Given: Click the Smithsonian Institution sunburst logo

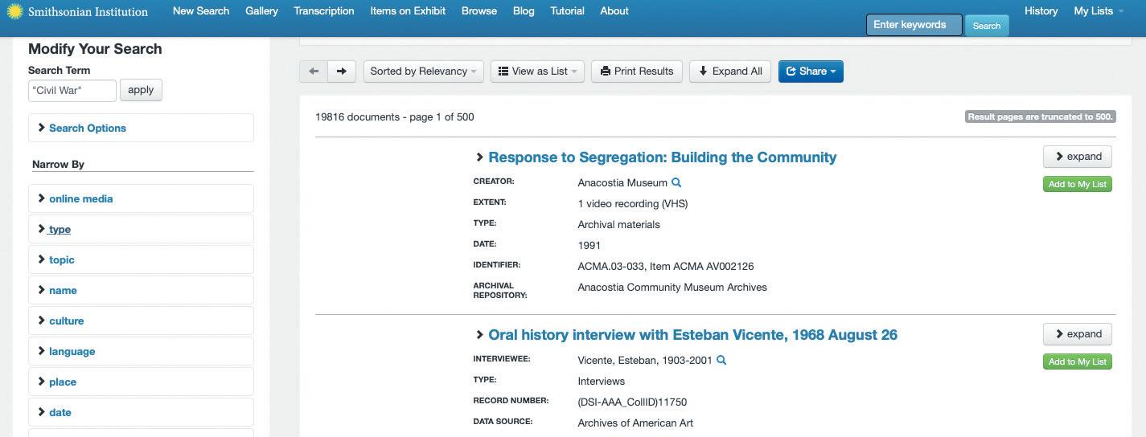Looking at the screenshot, I should coord(14,11).
